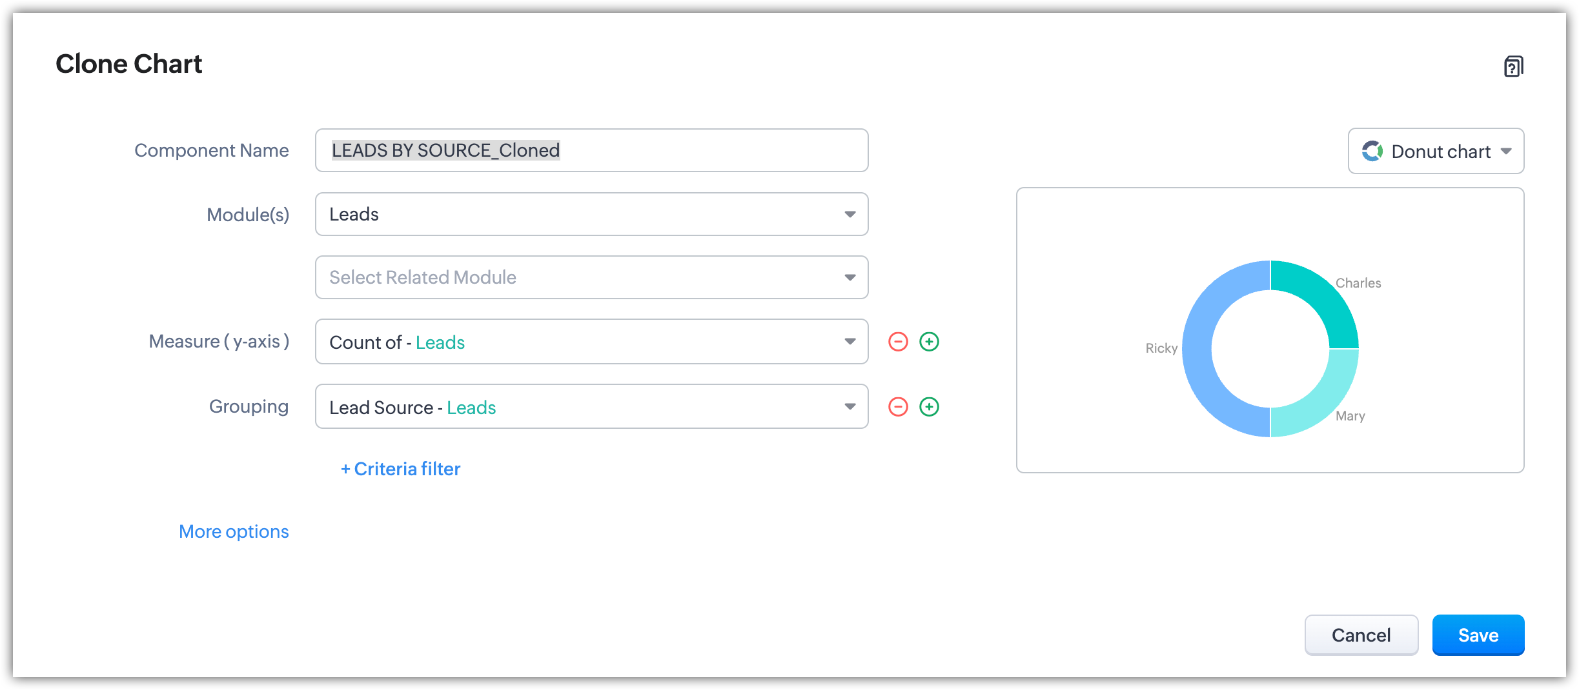Click the donut icon in chart type selector
1579x690 pixels.
pos(1372,152)
